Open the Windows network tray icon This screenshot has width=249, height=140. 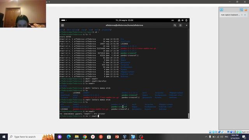coord(218,136)
